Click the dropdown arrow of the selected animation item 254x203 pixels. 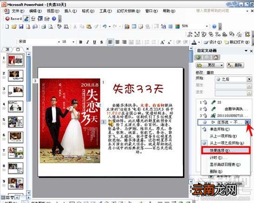[x=247, y=122]
